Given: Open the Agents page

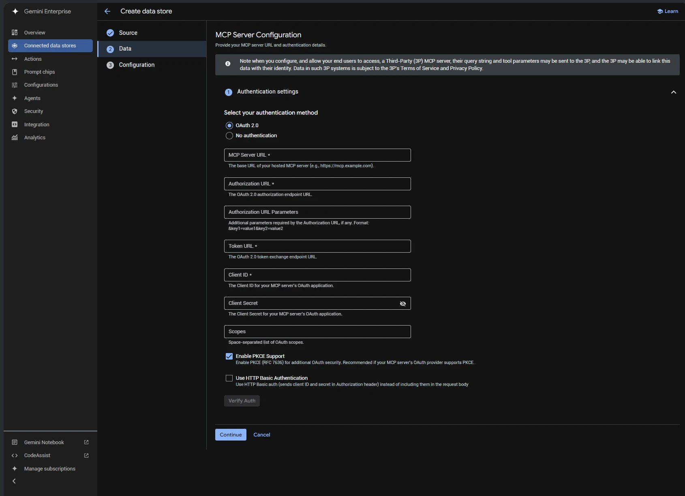Looking at the screenshot, I should tap(50, 98).
